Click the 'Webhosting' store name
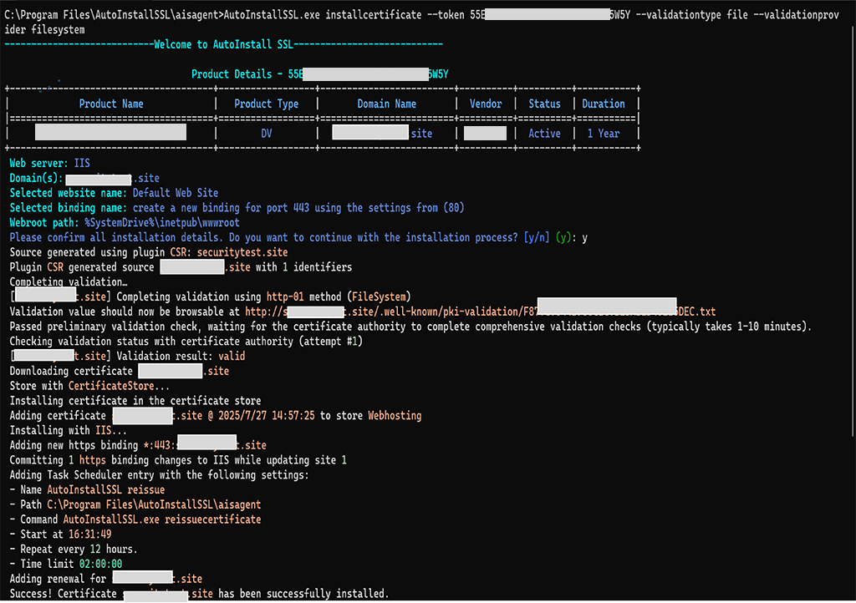Image resolution: width=856 pixels, height=603 pixels. (x=395, y=416)
